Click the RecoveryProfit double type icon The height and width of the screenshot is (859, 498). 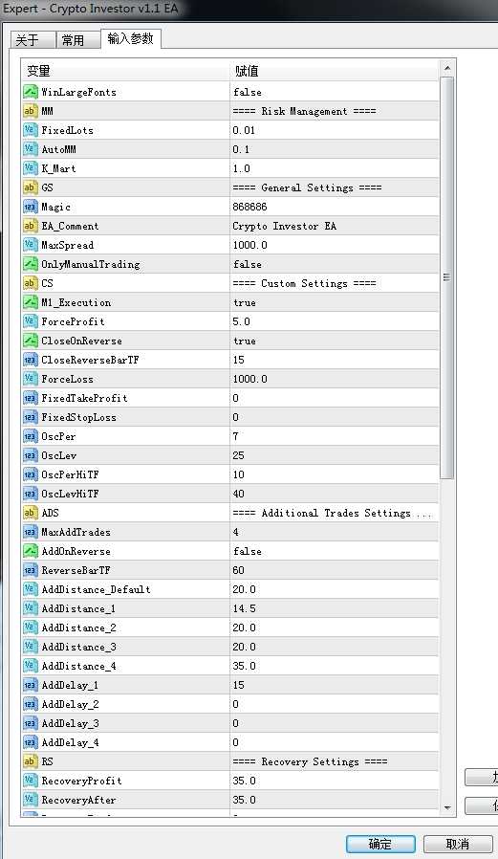pos(30,781)
